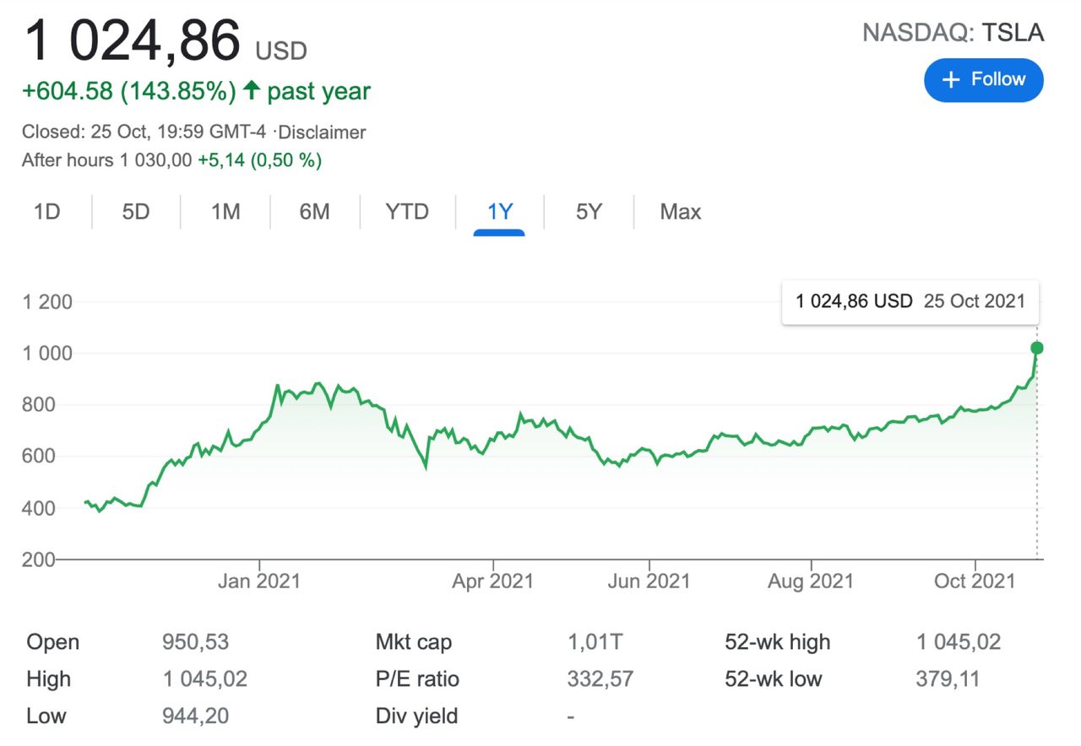The height and width of the screenshot is (746, 1081).
Task: Show the 5Y chart range
Action: [589, 211]
